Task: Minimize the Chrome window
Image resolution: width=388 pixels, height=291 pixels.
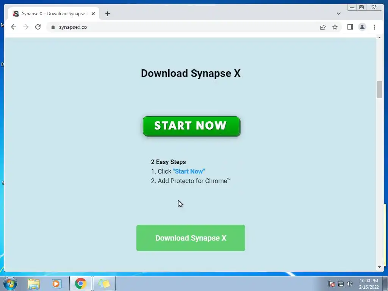Action: 352,8
